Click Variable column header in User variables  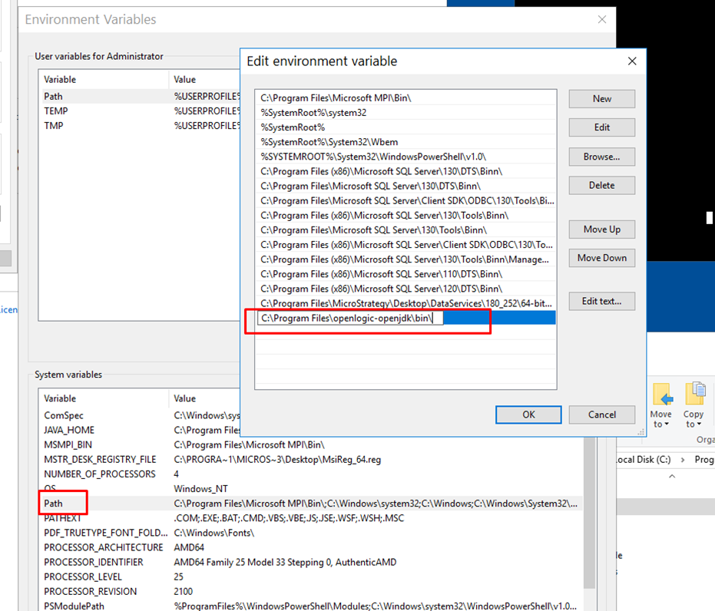104,79
